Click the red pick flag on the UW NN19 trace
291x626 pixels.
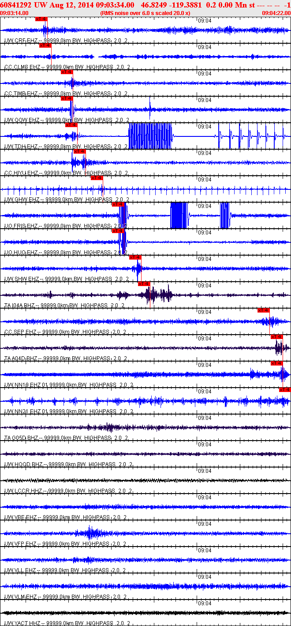pyautogui.click(x=276, y=363)
